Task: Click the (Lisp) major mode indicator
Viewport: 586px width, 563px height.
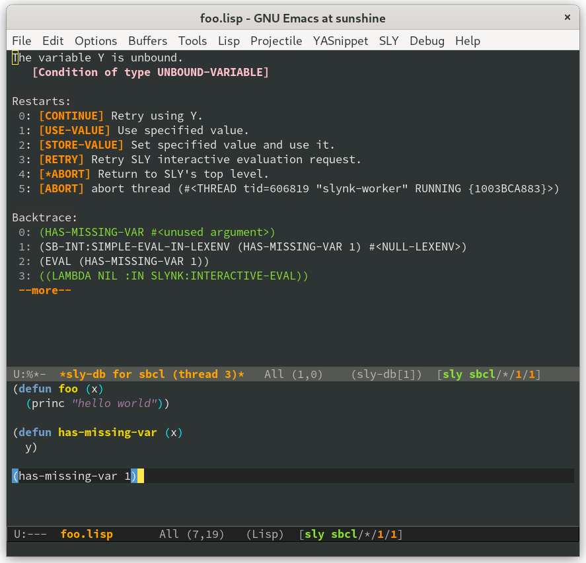Action: (265, 534)
